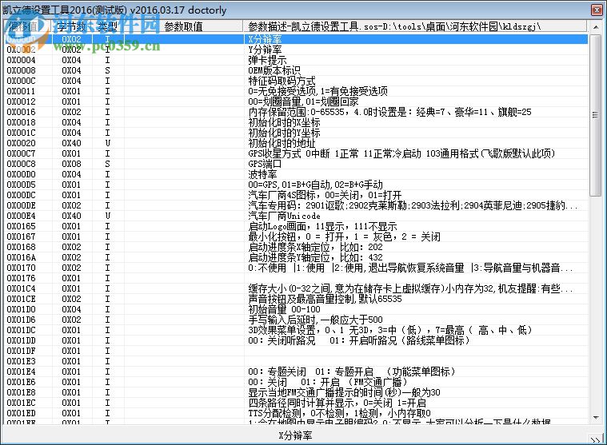Select the 汽车专用码 row
Viewport: 607px width, 445px height.
point(297,205)
